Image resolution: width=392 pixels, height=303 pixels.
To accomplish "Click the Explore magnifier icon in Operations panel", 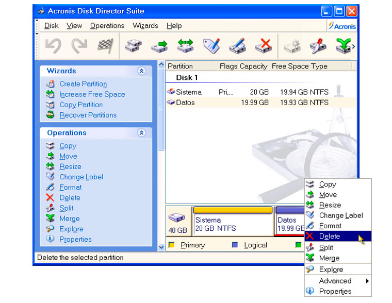I will point(50,229).
